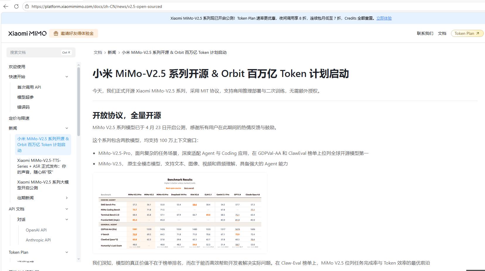Collapse the API 文档 section
485x271 pixels.
point(67,209)
